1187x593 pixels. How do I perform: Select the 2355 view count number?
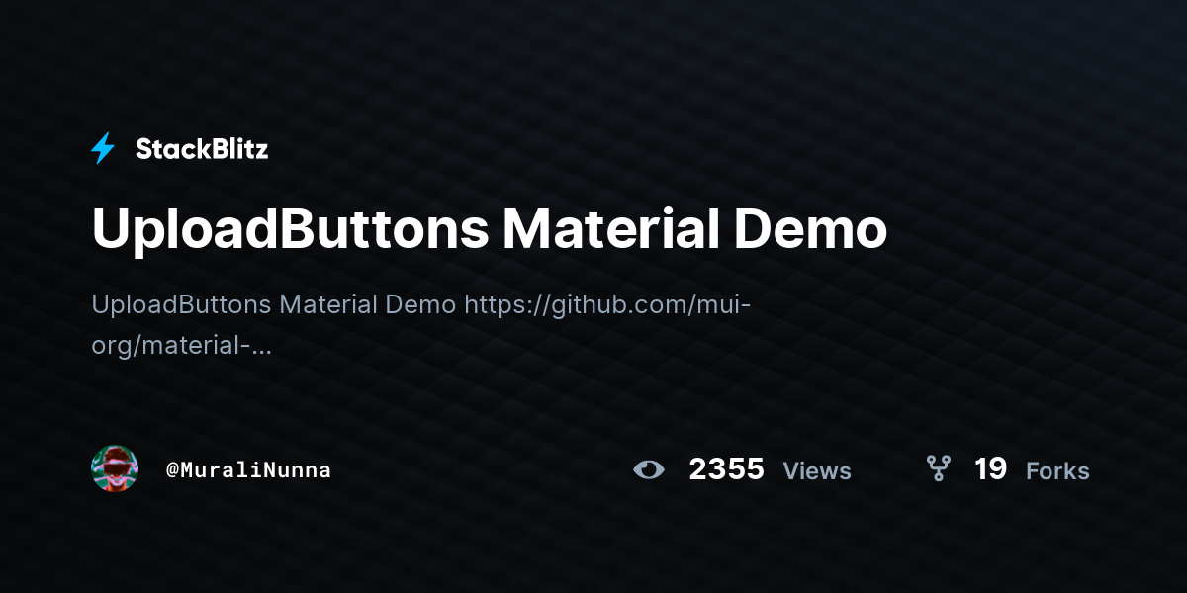tap(726, 468)
